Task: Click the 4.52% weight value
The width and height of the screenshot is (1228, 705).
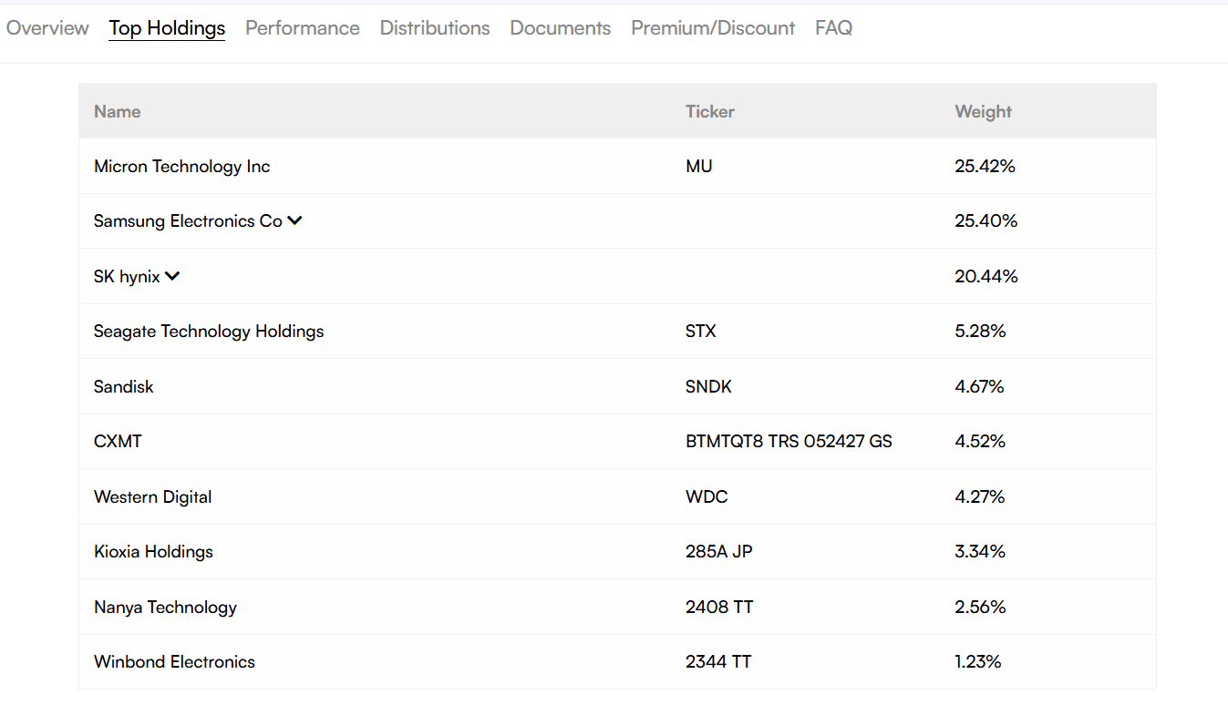Action: 980,442
